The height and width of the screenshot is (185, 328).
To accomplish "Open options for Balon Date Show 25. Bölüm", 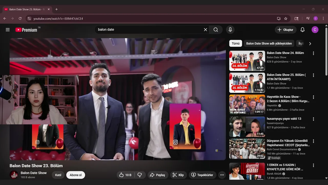I will [313, 75].
